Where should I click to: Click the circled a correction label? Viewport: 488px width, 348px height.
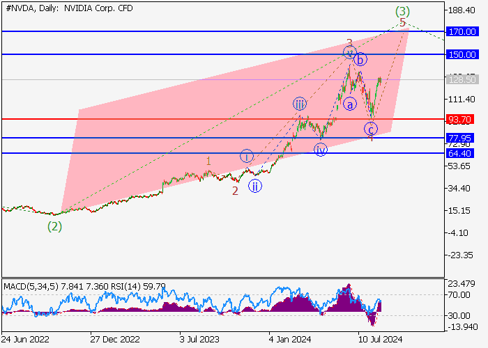350,104
